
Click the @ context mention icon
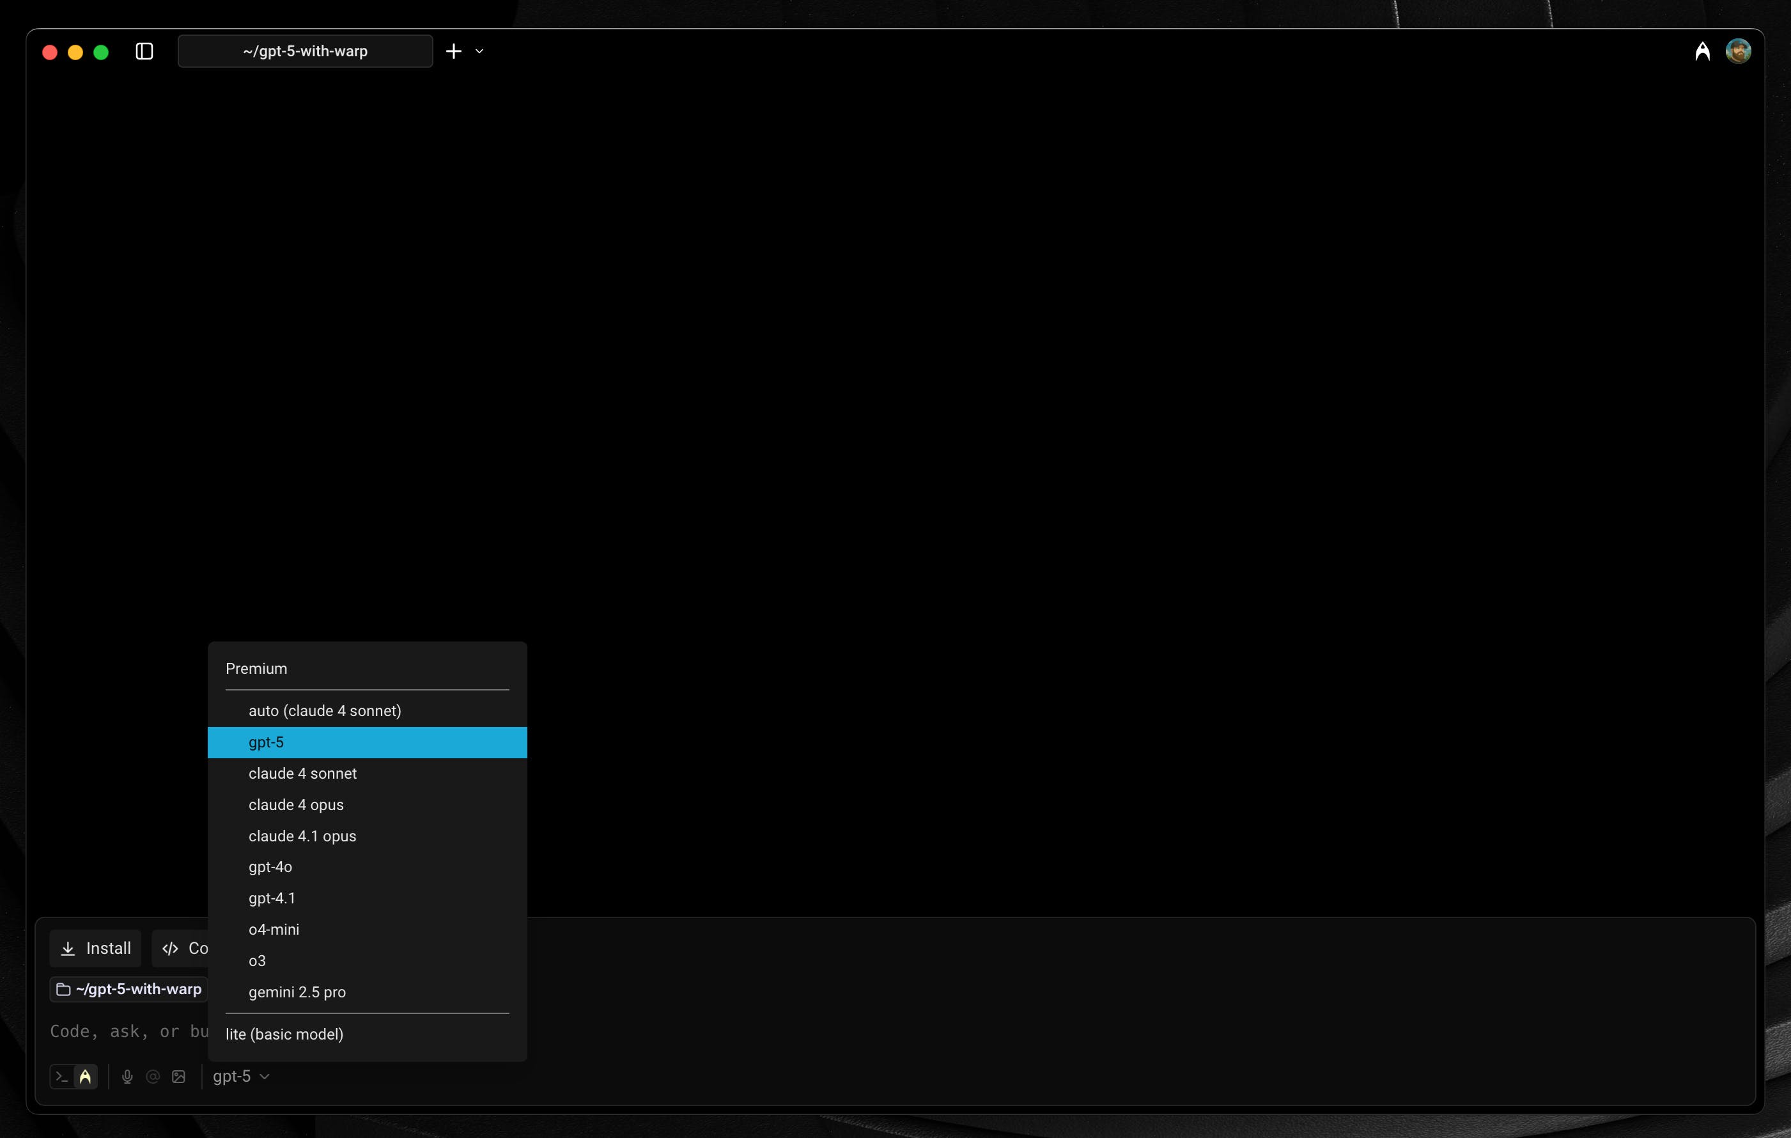click(153, 1076)
